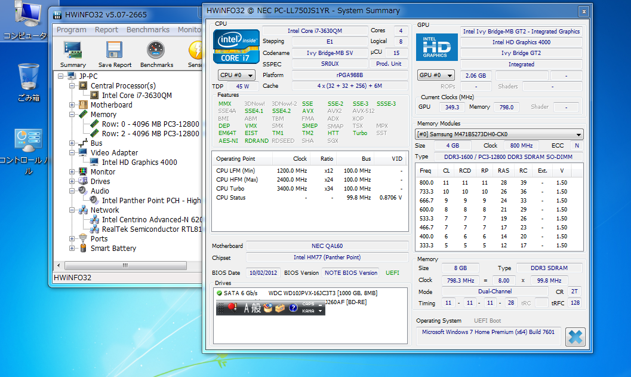Open the Report menu
This screenshot has width=631, height=377.
point(106,29)
